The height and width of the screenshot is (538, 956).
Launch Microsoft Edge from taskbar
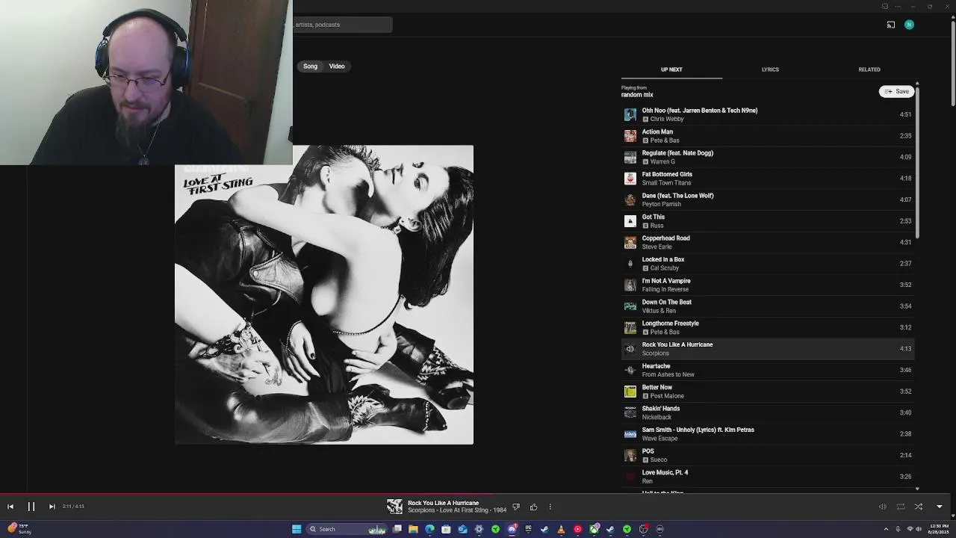429,529
